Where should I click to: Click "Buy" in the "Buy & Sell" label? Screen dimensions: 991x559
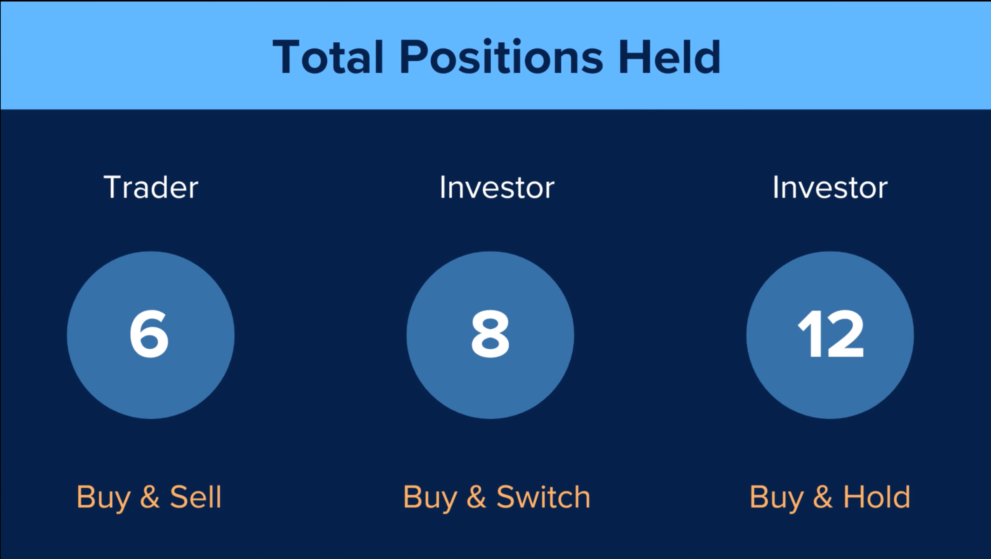[103, 498]
